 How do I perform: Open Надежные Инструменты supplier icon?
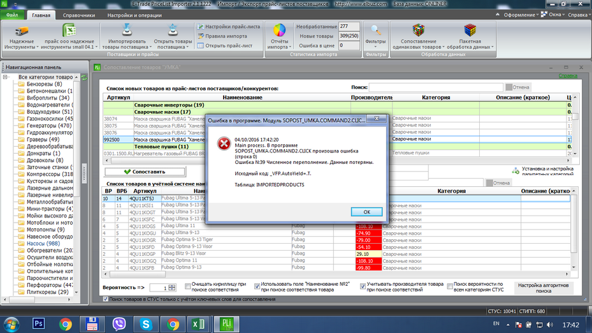click(22, 31)
